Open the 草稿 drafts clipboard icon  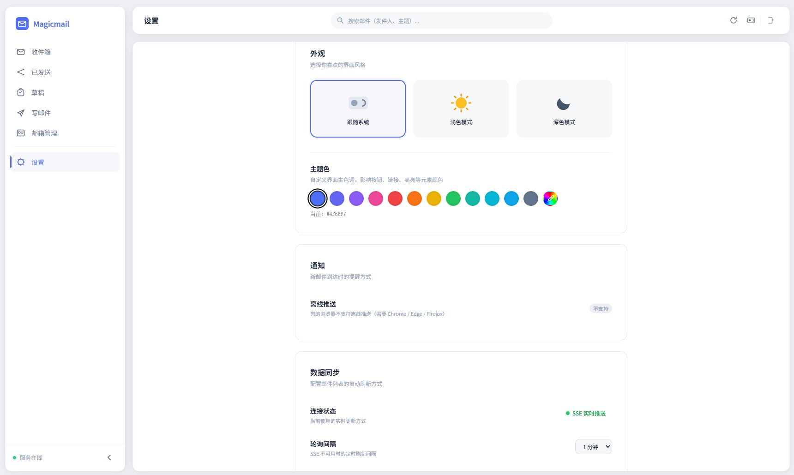(x=21, y=92)
